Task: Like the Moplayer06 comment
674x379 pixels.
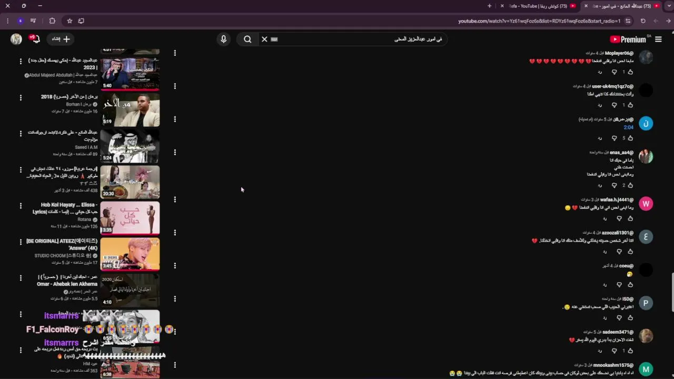Action: pos(630,72)
